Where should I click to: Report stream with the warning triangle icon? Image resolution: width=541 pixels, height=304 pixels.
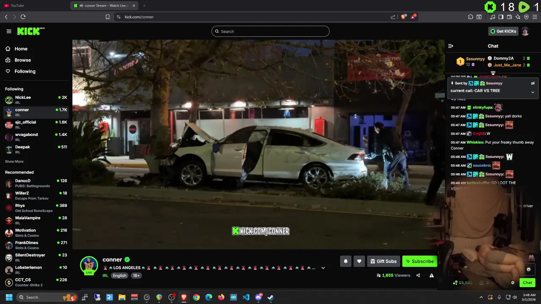(x=432, y=275)
